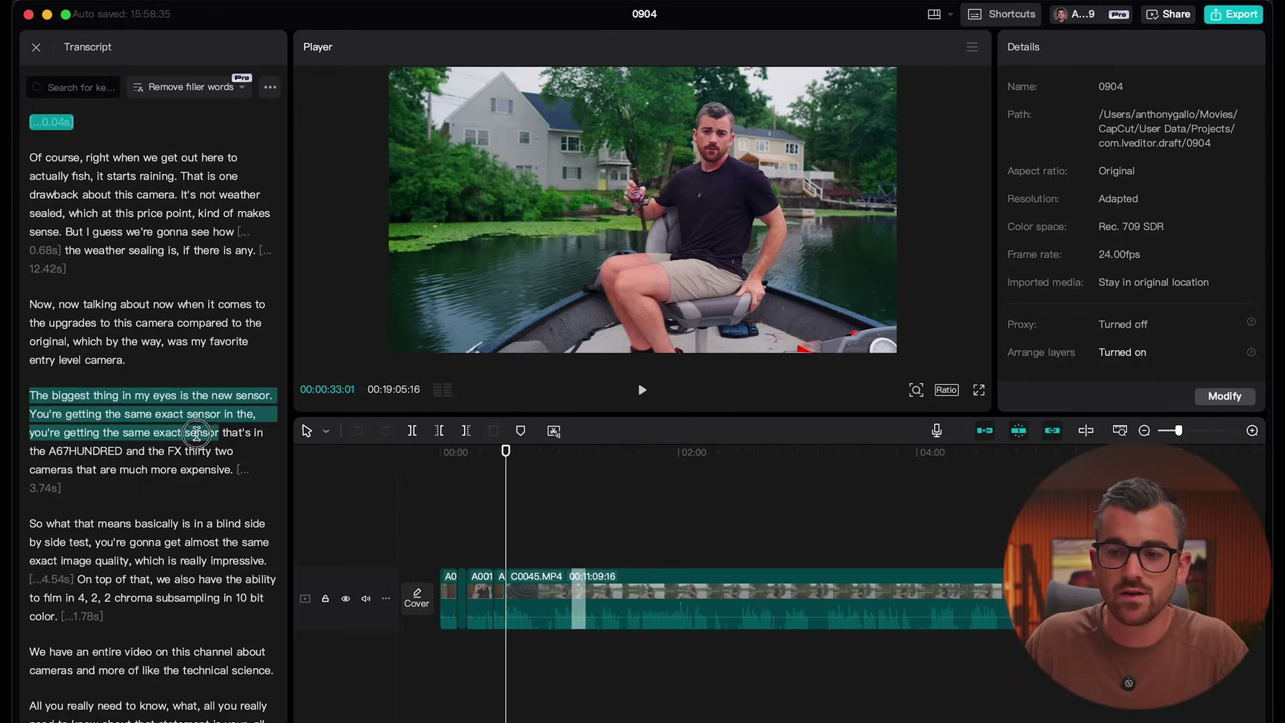Open the Ratio button in Player
This screenshot has height=723, width=1285.
click(946, 390)
